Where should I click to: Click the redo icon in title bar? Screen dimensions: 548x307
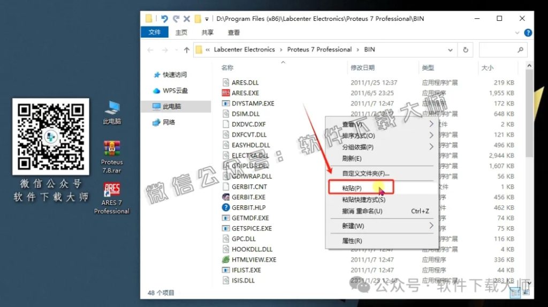[176, 19]
